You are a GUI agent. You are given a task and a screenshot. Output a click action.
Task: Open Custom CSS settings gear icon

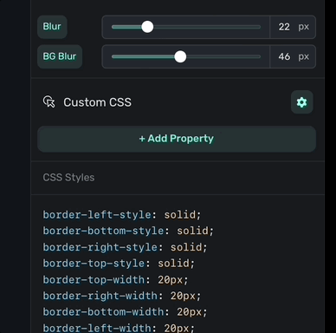tap(302, 102)
